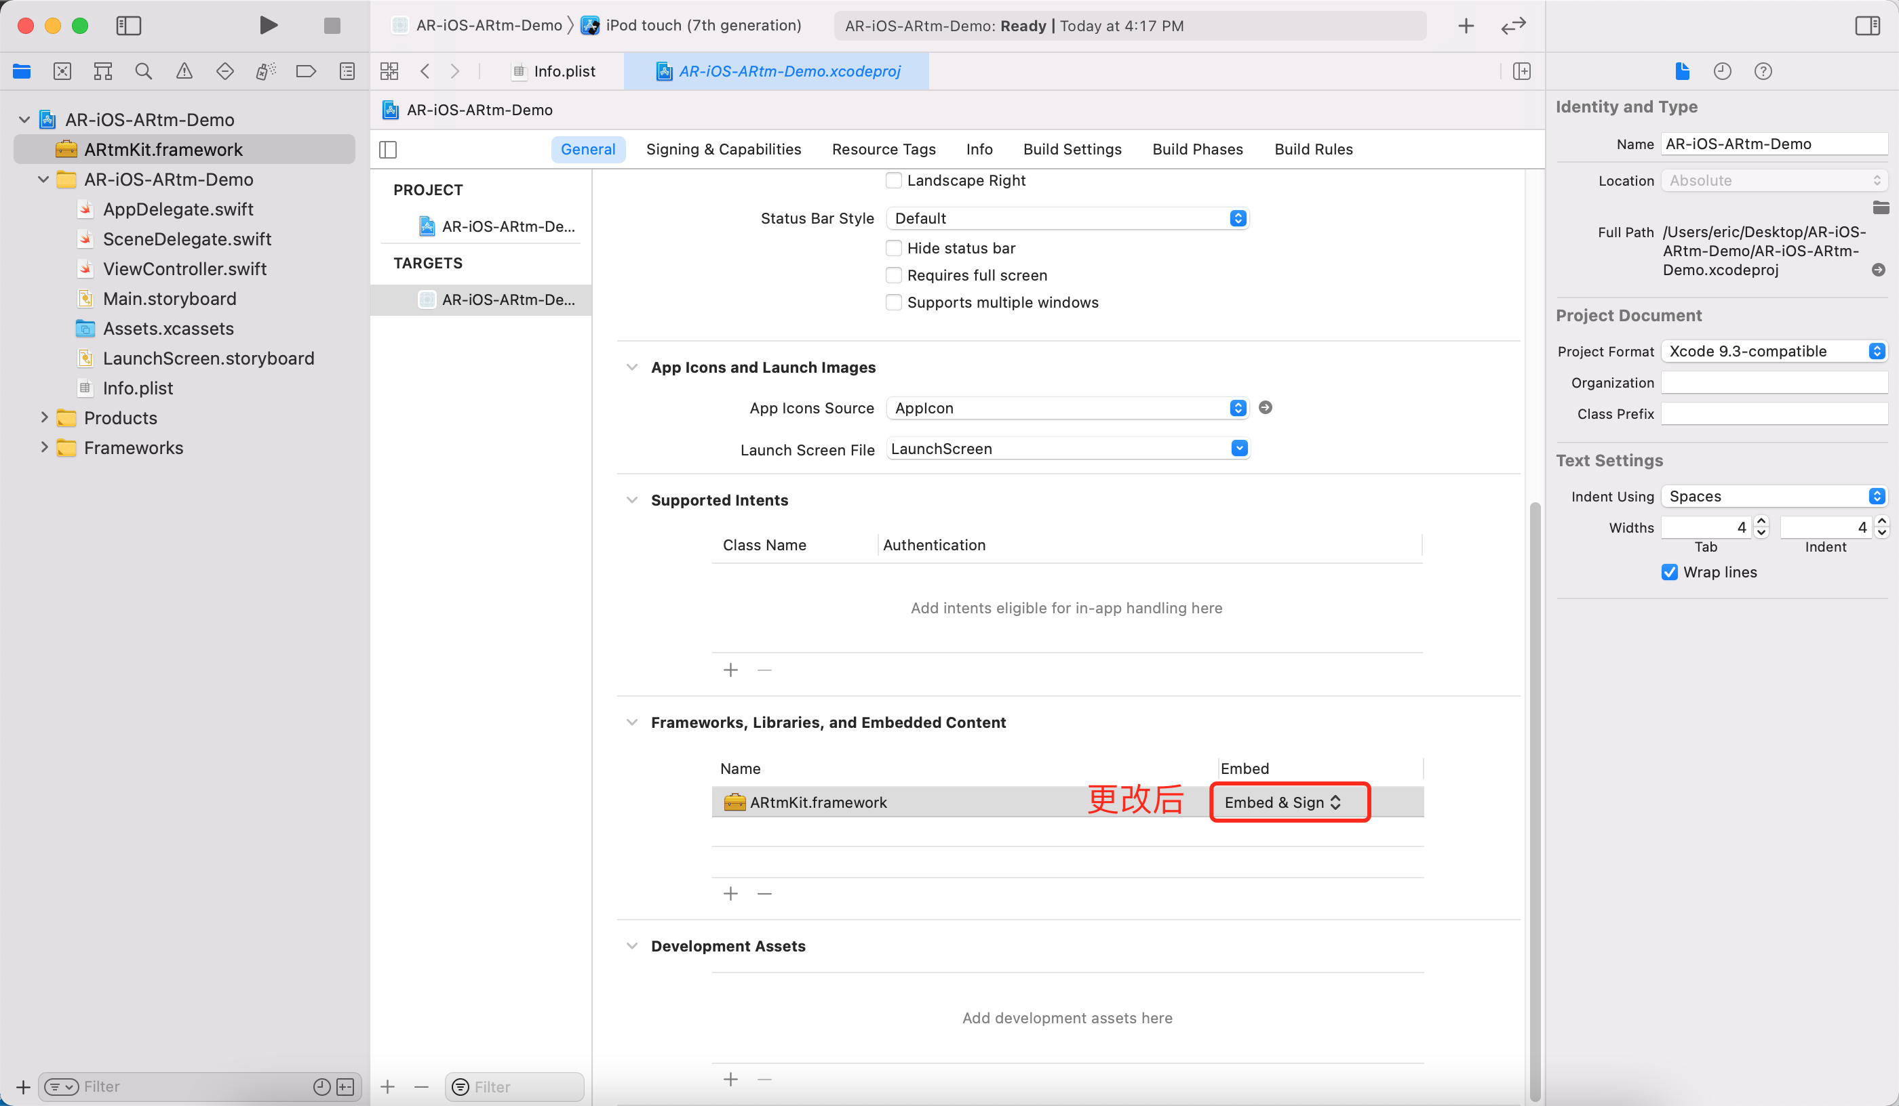Screen dimensions: 1899x1106
Task: Expand the Products folder
Action: click(43, 418)
